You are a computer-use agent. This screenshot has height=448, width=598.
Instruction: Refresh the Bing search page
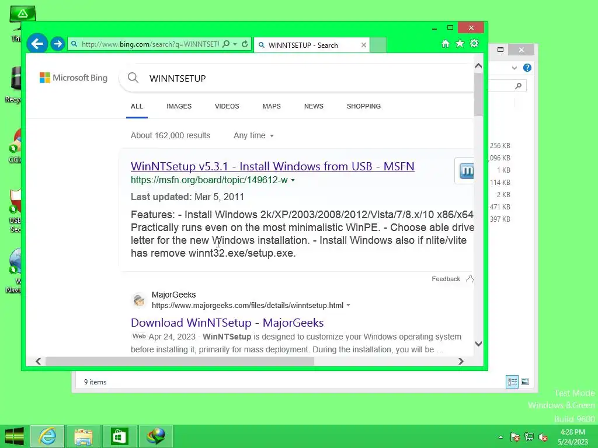coord(245,44)
